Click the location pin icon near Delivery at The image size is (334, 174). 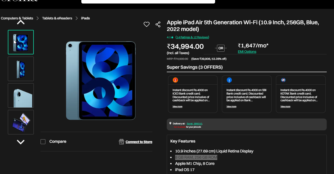point(170,123)
